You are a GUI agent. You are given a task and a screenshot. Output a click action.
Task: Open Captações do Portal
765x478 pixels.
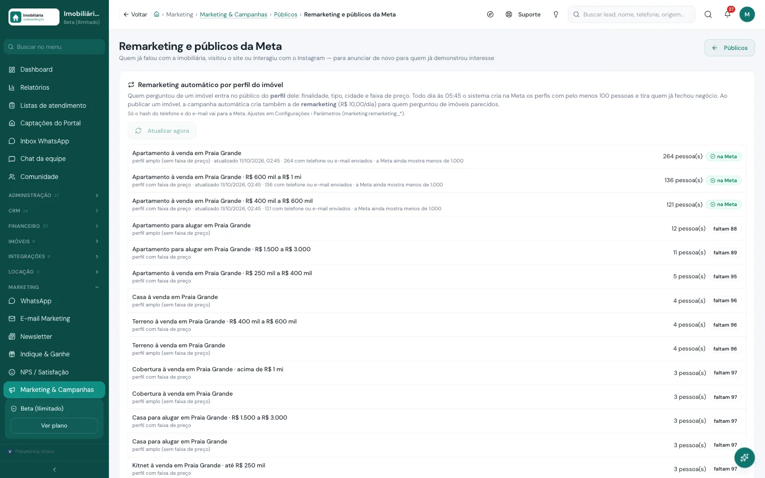pos(54,123)
